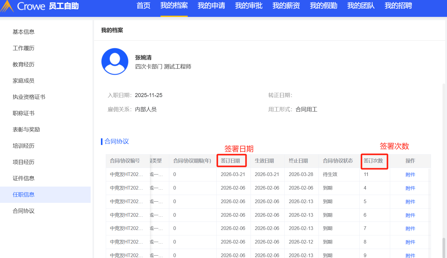Screen dimensions: 447x258
Task: Open the 首页 tab
Action: point(143,6)
